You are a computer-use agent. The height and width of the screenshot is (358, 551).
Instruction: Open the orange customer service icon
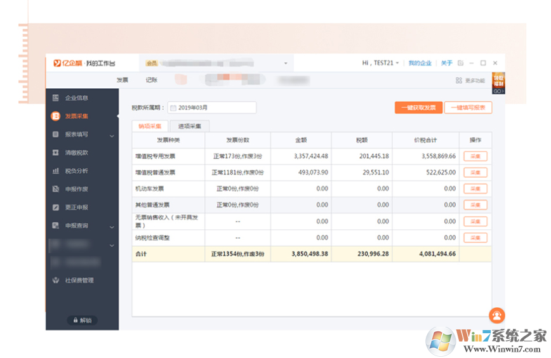(x=497, y=315)
